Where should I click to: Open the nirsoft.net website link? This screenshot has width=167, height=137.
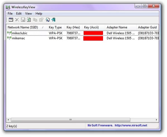[131, 125]
